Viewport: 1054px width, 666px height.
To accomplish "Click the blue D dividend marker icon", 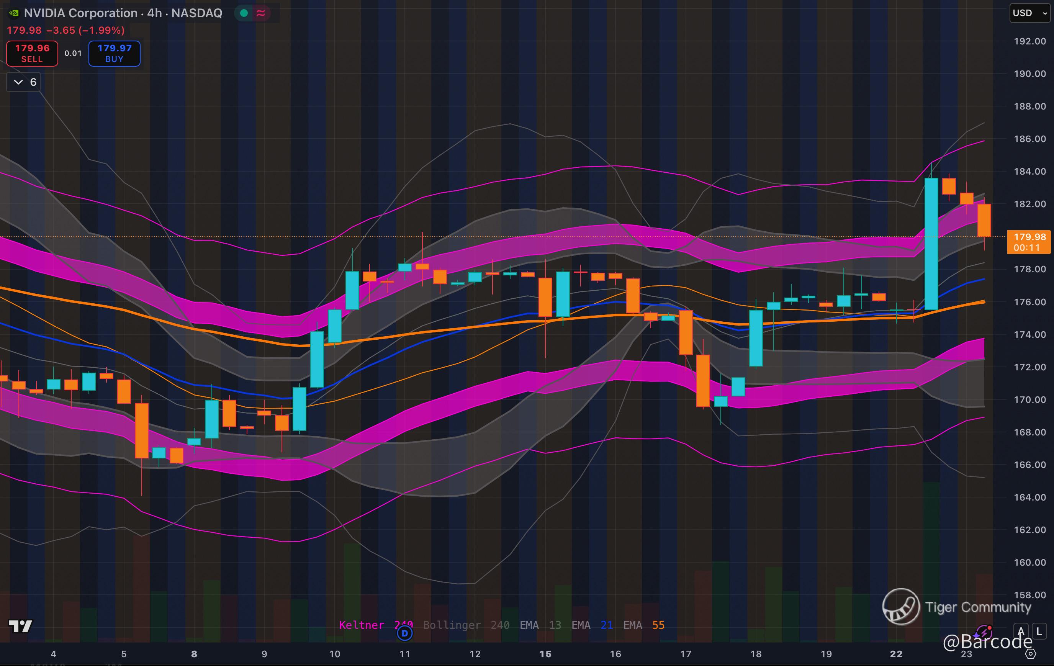I will (x=404, y=633).
